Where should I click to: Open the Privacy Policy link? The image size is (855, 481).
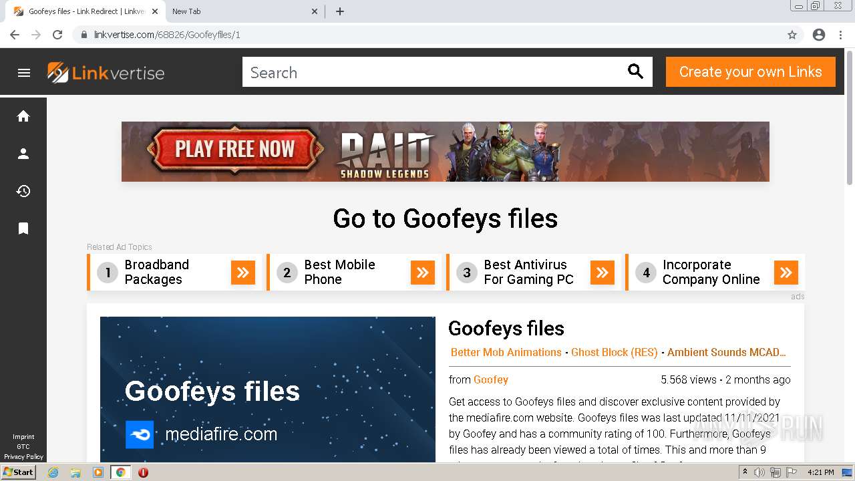(x=23, y=457)
